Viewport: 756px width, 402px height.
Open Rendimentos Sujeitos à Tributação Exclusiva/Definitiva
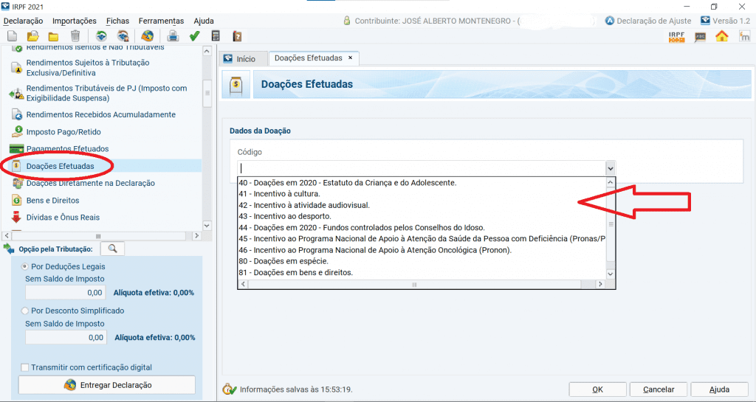(x=87, y=68)
